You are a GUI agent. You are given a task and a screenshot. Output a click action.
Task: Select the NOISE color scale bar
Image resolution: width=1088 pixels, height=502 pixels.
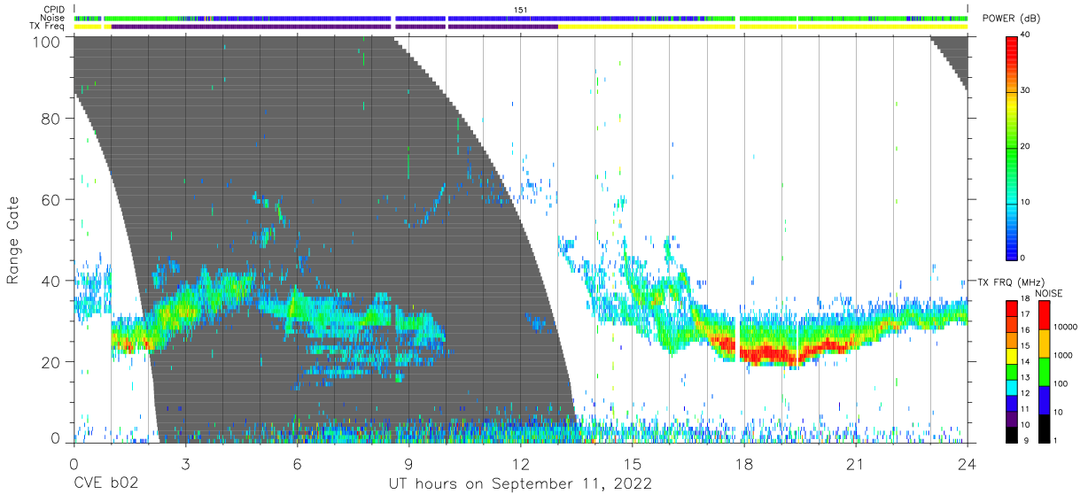(1044, 370)
